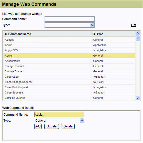Select the Apply ECO command row
Viewport: 143px width, 143px height.
click(x=69, y=50)
